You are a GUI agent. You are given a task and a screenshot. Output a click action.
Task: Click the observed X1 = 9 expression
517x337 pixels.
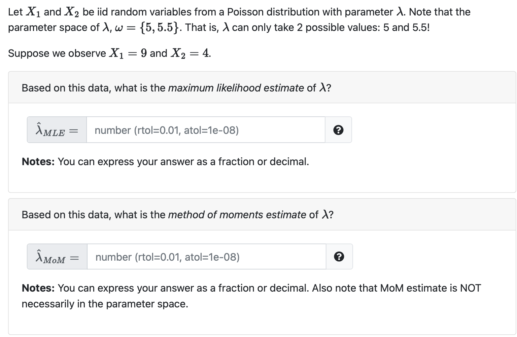[x=128, y=53]
